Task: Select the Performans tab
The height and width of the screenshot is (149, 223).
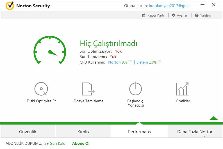Action: 139,132
